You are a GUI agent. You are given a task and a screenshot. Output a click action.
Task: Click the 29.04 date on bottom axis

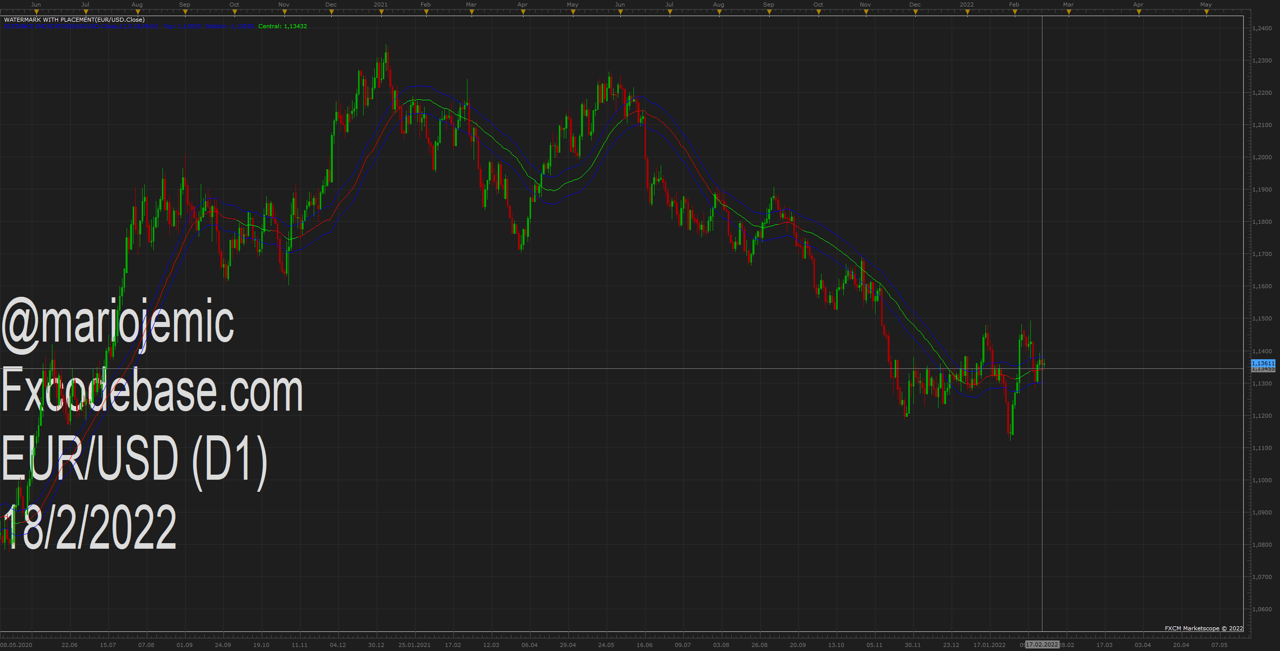pos(568,645)
